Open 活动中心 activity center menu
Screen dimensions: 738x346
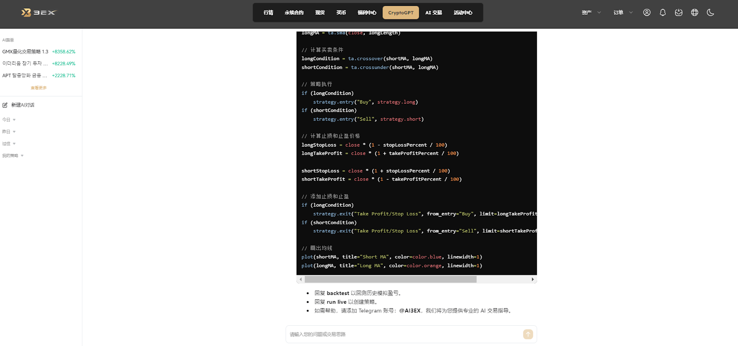tap(463, 12)
